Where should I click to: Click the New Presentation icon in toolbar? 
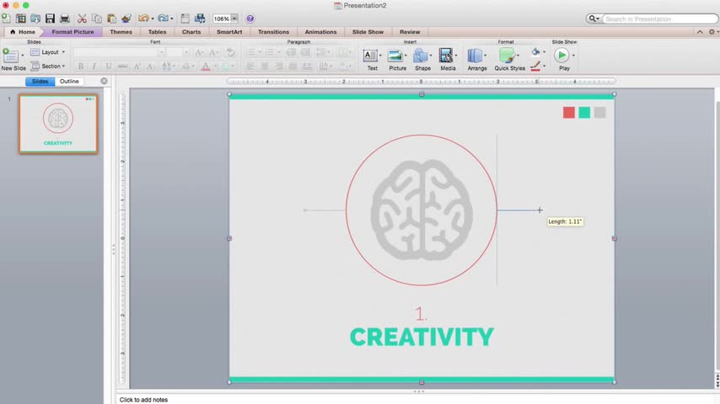pyautogui.click(x=6, y=19)
